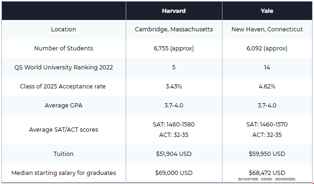This screenshot has height=184, width=314.
Task: Click Yale's ranking value 14
Action: tap(267, 68)
